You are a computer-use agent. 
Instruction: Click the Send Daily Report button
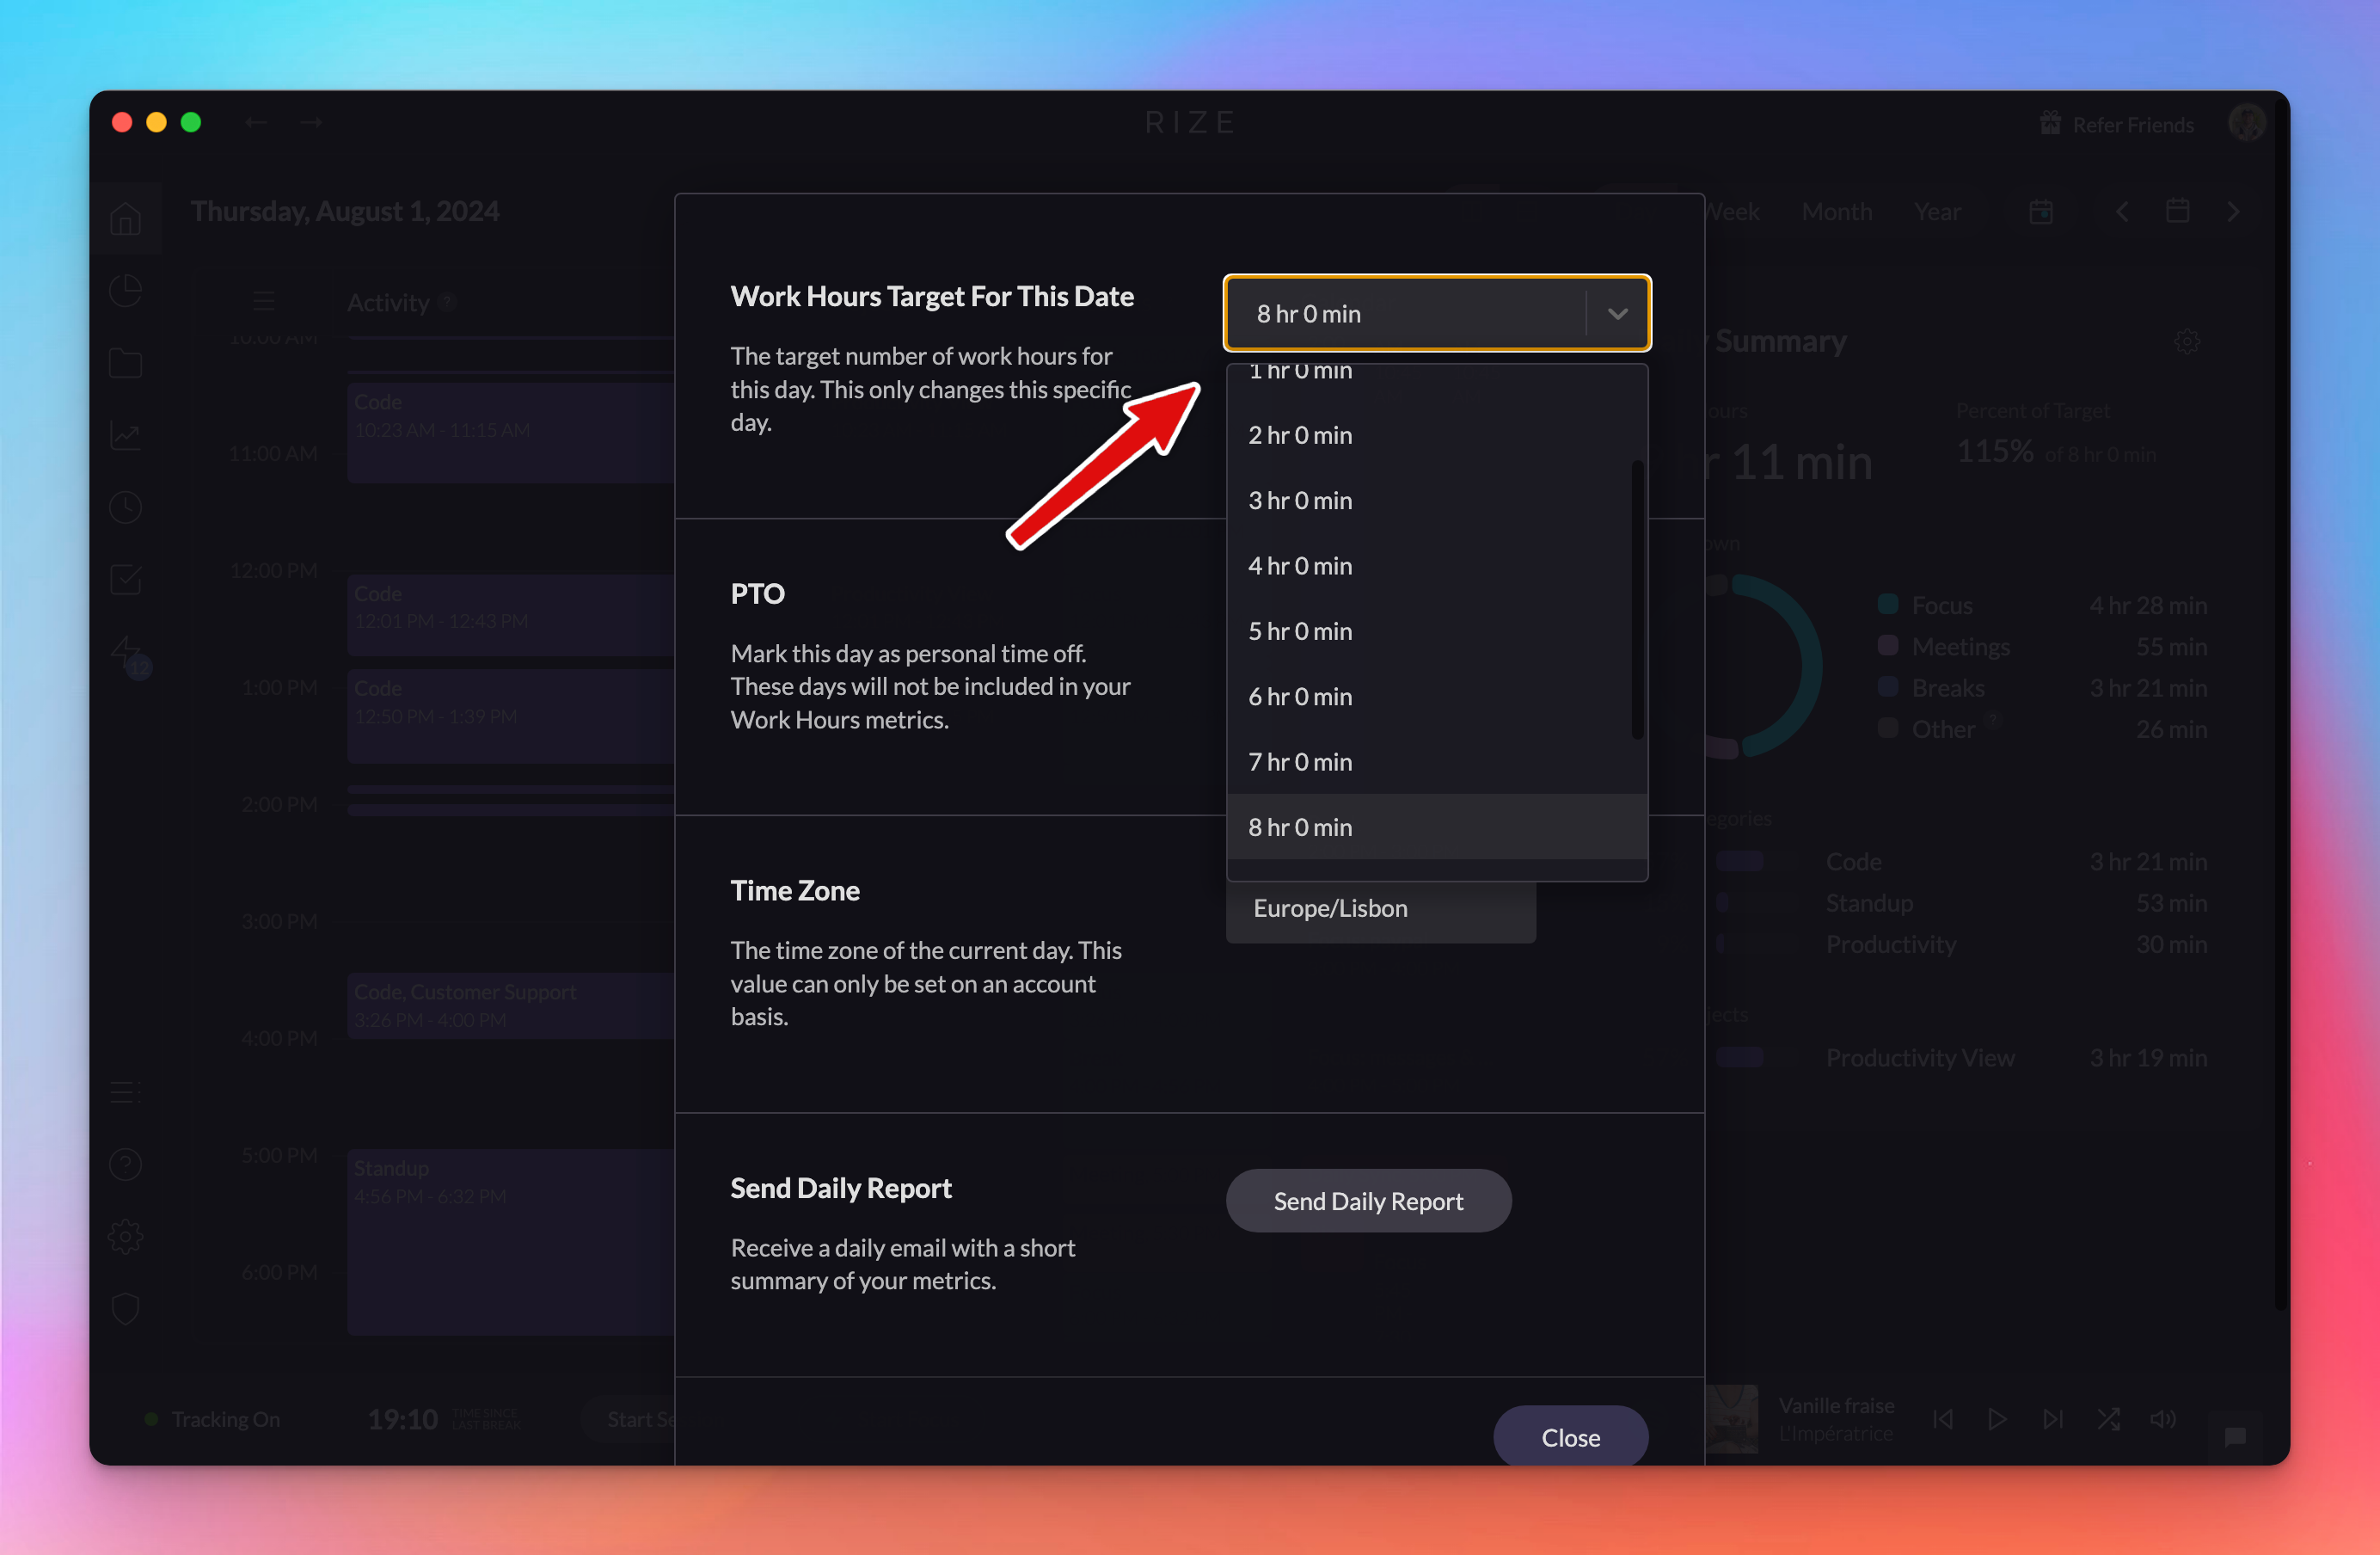(1368, 1201)
